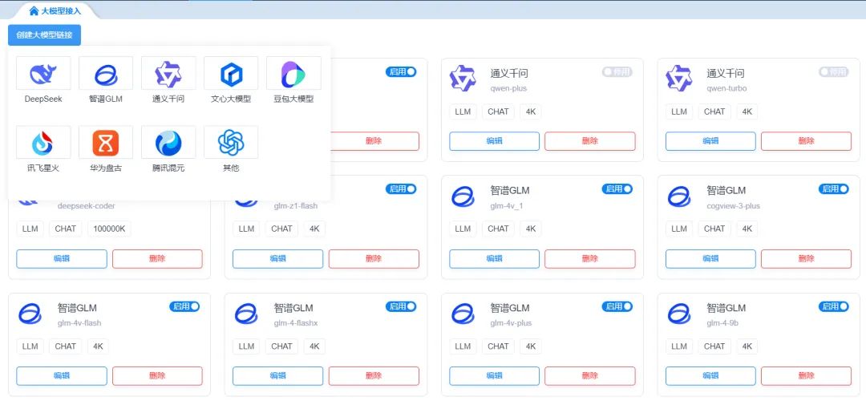
Task: Select the DeepSeek model provider icon
Action: point(43,74)
